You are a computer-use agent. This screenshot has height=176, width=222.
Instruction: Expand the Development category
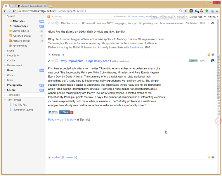click(5, 65)
